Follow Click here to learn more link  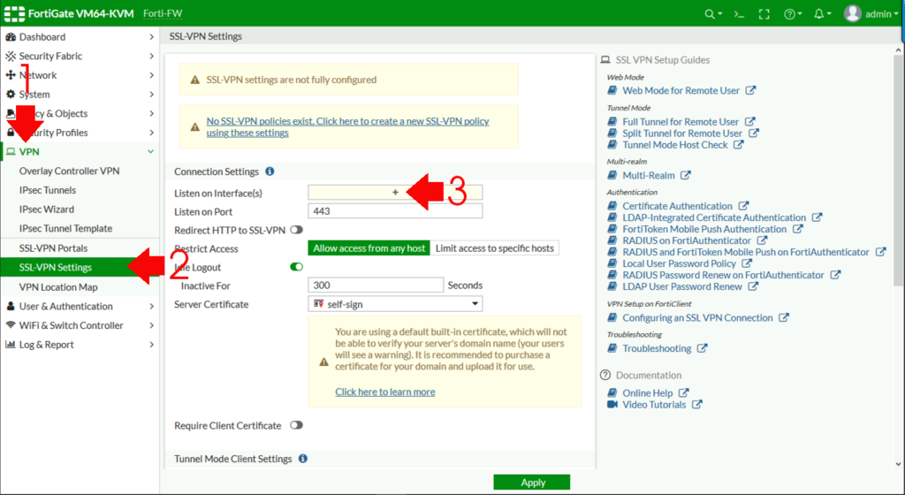[385, 392]
